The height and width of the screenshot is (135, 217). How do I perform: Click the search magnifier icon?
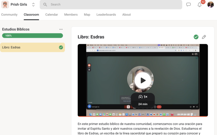pos(45,4)
